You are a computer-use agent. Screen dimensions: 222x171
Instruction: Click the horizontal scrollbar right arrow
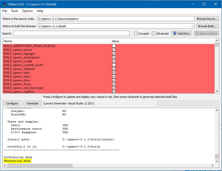[213, 165]
